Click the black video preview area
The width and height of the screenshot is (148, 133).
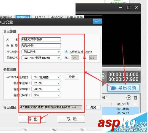tap(121, 39)
